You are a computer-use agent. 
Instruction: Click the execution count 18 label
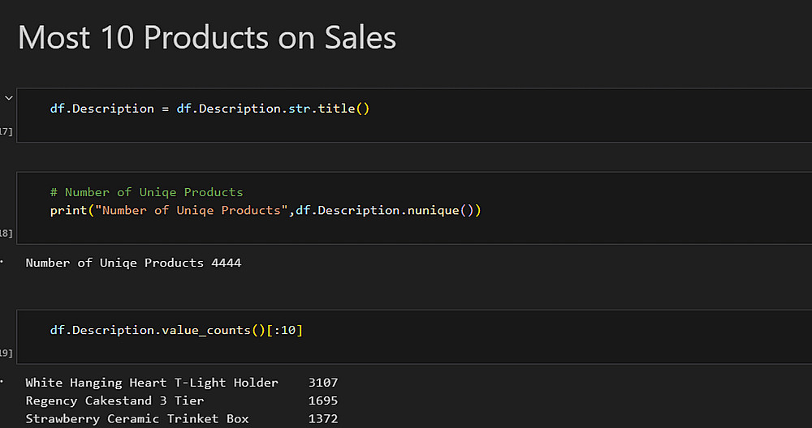[6, 233]
